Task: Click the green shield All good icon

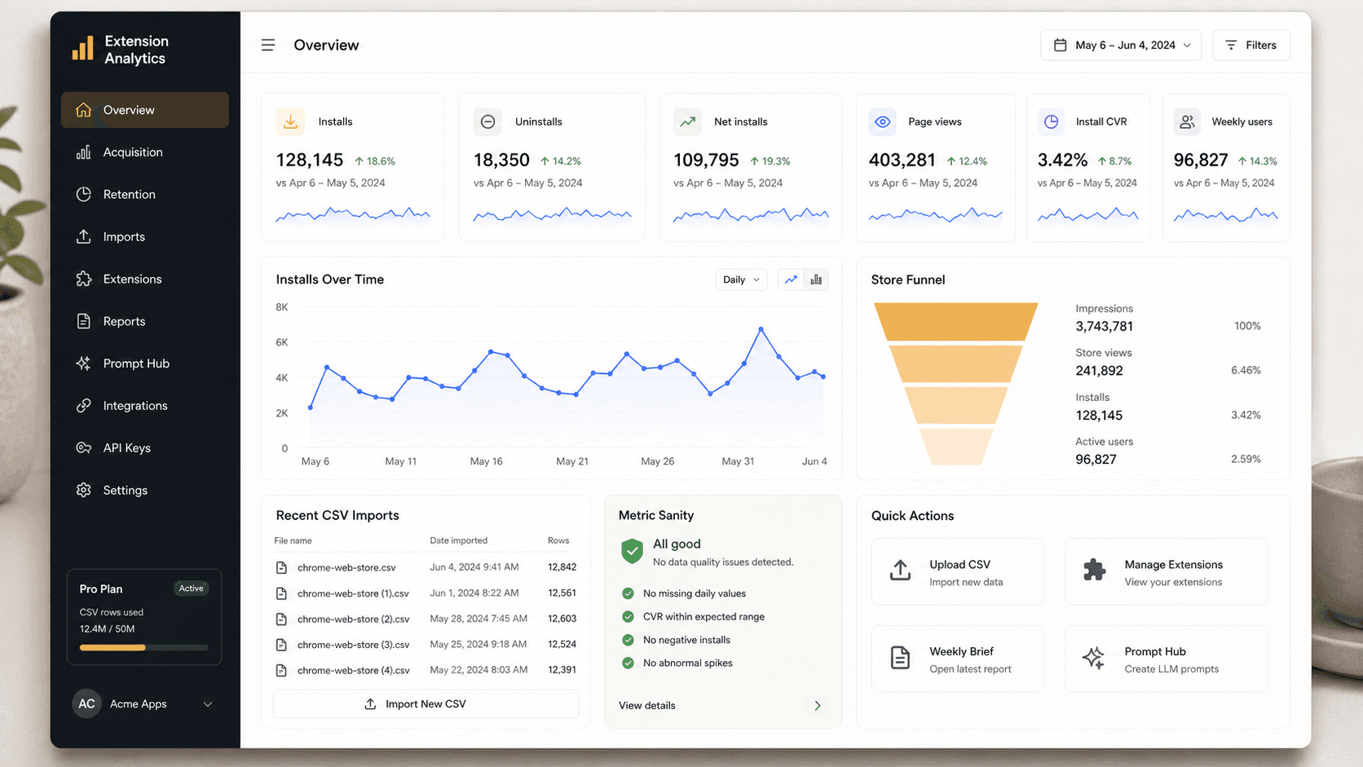Action: (632, 552)
